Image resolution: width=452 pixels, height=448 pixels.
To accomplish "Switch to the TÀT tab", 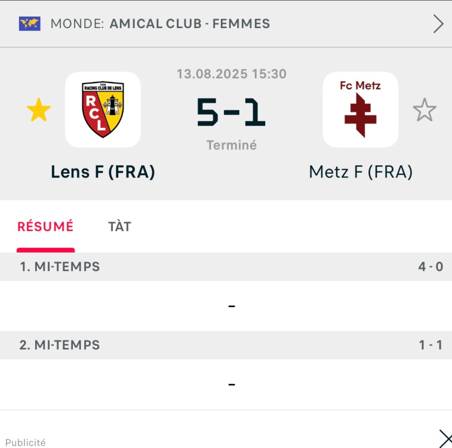I will tap(119, 227).
